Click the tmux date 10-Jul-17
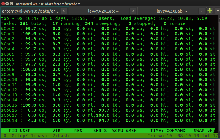This screenshot has width=220, height=139. [206, 136]
